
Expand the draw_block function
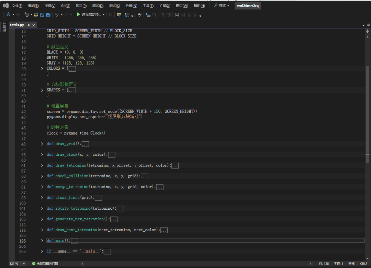[42, 154]
